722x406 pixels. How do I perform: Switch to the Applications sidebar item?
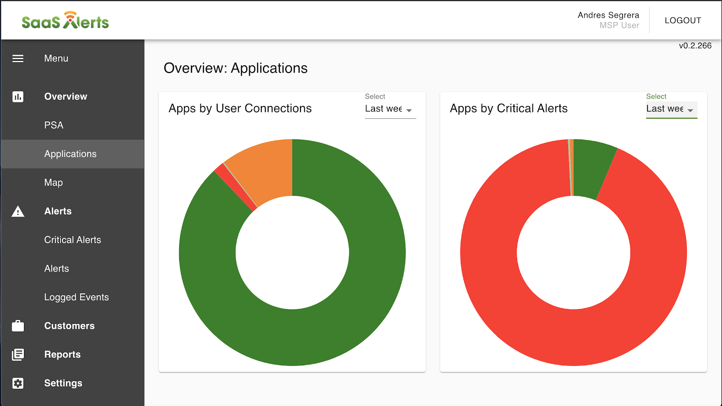70,154
